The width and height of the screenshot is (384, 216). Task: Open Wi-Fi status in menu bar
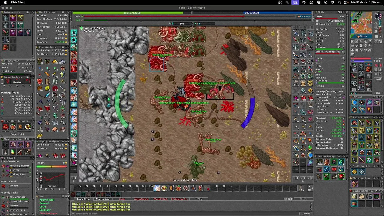tap(333, 2)
